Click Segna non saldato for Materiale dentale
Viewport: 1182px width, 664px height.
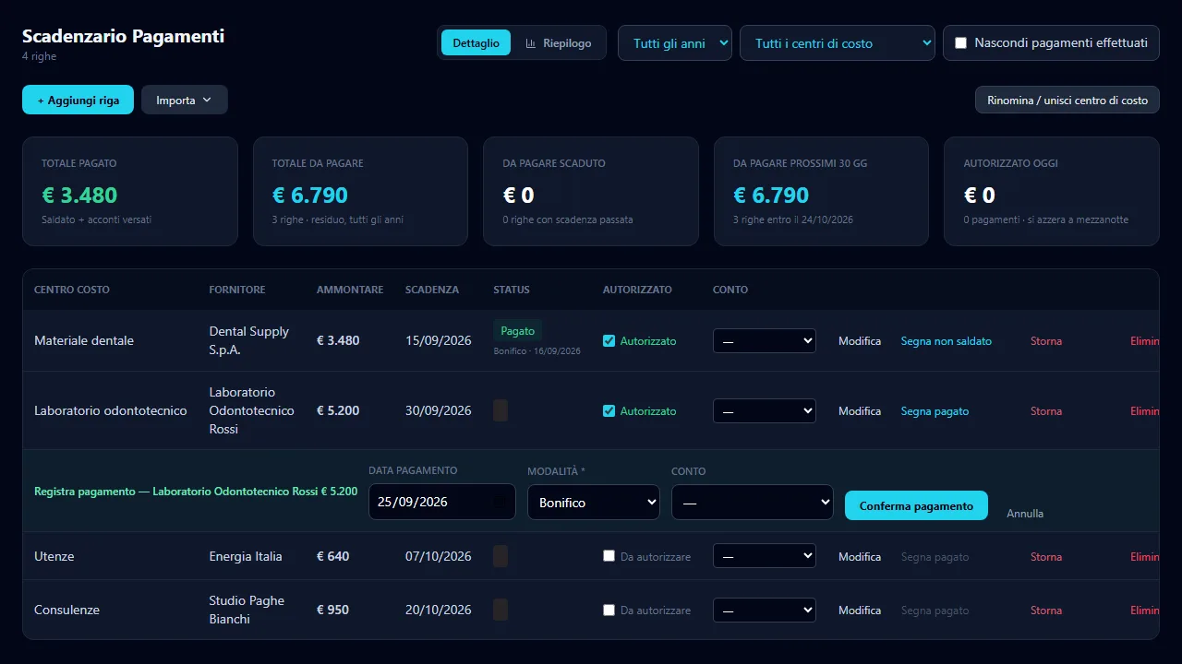[947, 341]
